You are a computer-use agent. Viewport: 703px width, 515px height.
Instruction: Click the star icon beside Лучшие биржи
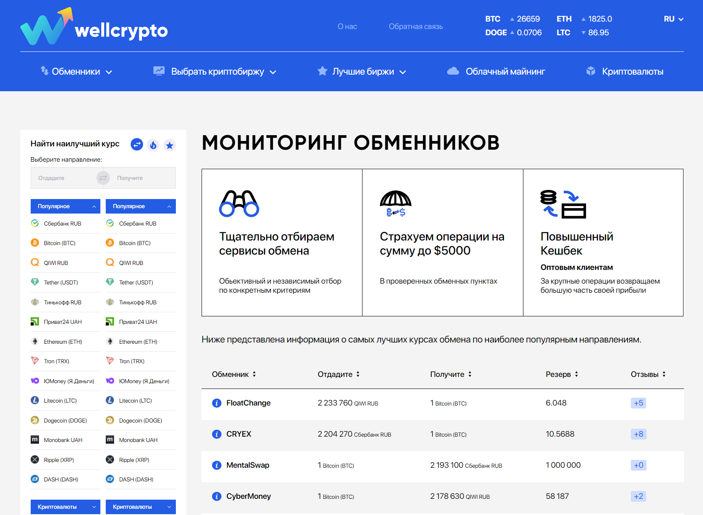(x=322, y=71)
